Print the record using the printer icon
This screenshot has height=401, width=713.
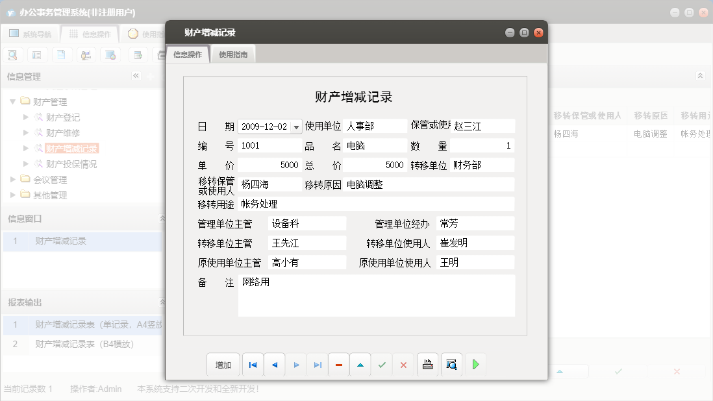427,364
